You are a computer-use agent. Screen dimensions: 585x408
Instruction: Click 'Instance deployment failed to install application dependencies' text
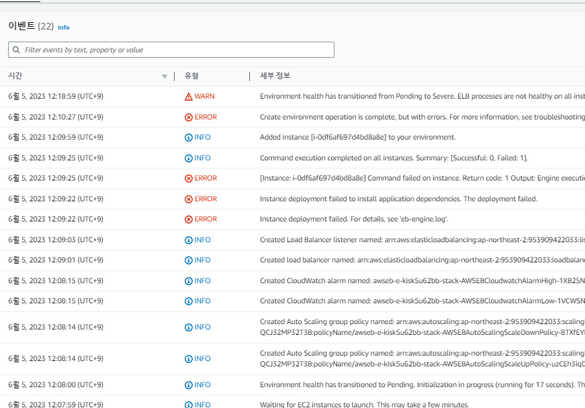click(398, 199)
